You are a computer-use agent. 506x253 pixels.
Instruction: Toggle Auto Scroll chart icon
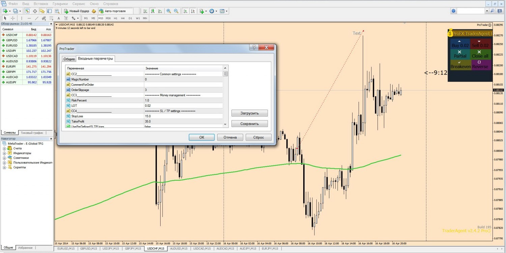(185, 11)
